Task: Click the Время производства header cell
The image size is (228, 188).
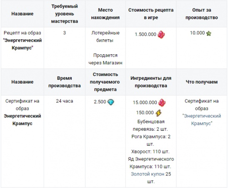Action: 65,82
